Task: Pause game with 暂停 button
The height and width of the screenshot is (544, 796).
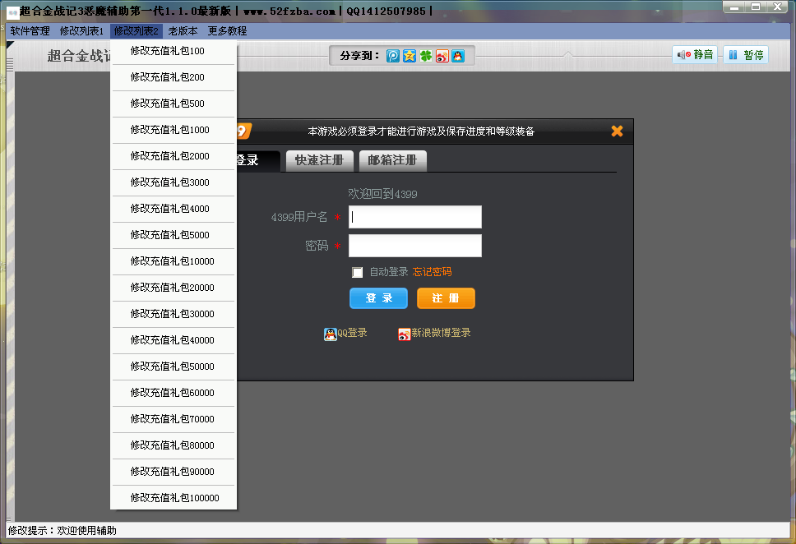Action: (x=746, y=55)
